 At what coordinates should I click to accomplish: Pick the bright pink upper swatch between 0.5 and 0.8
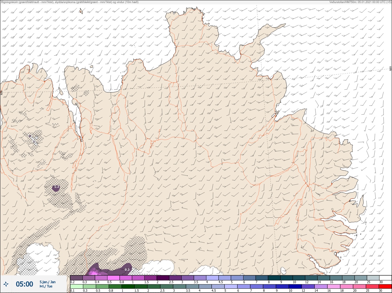113,278
